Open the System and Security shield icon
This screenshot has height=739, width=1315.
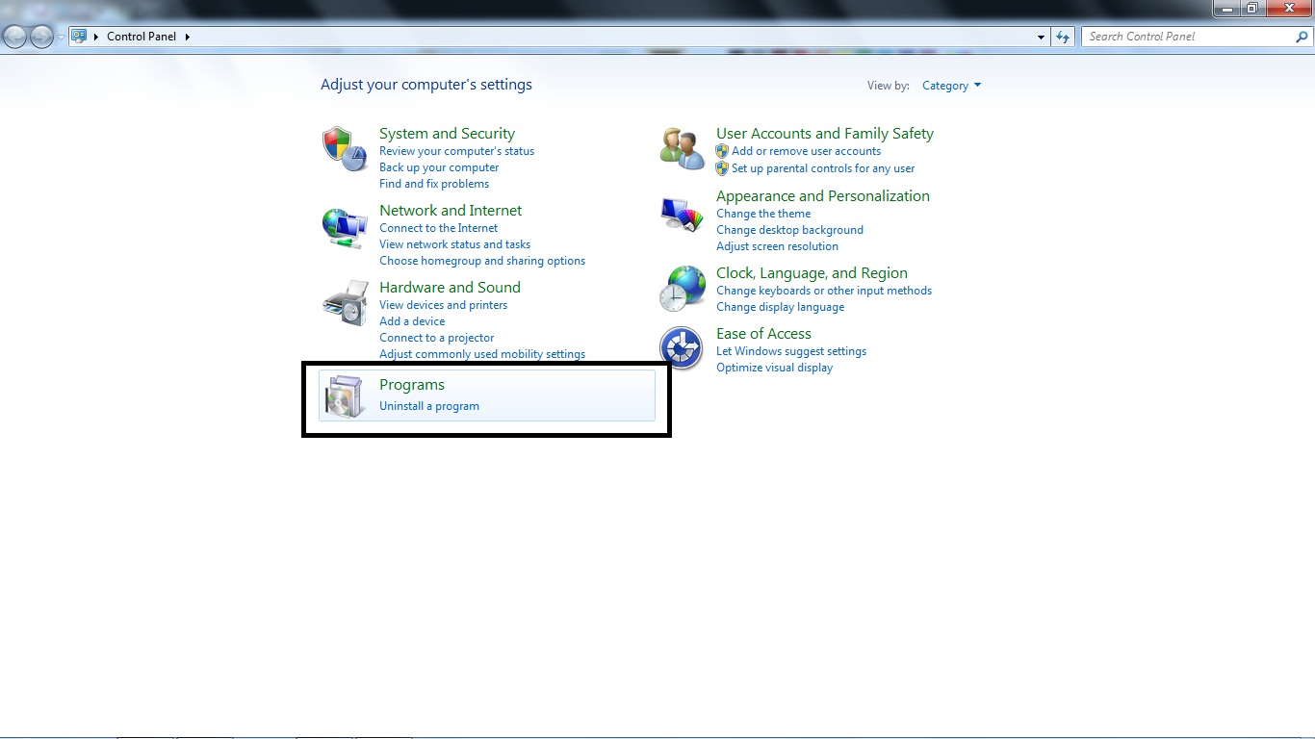pos(345,148)
